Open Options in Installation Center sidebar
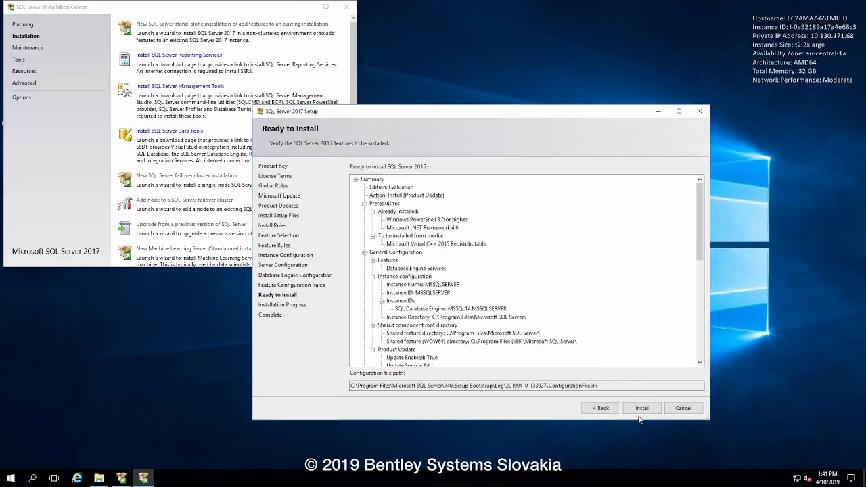Viewport: 866px width, 487px height. click(x=21, y=97)
